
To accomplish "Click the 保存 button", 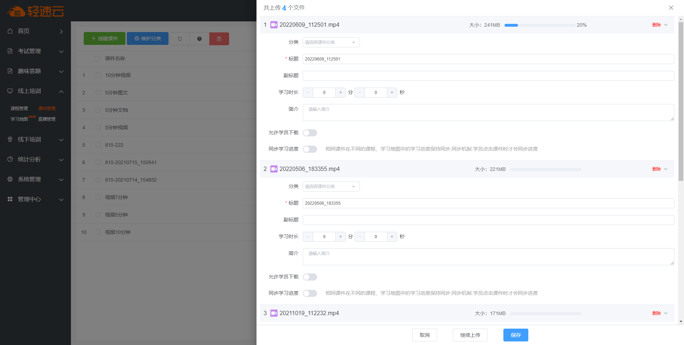I will (515, 335).
